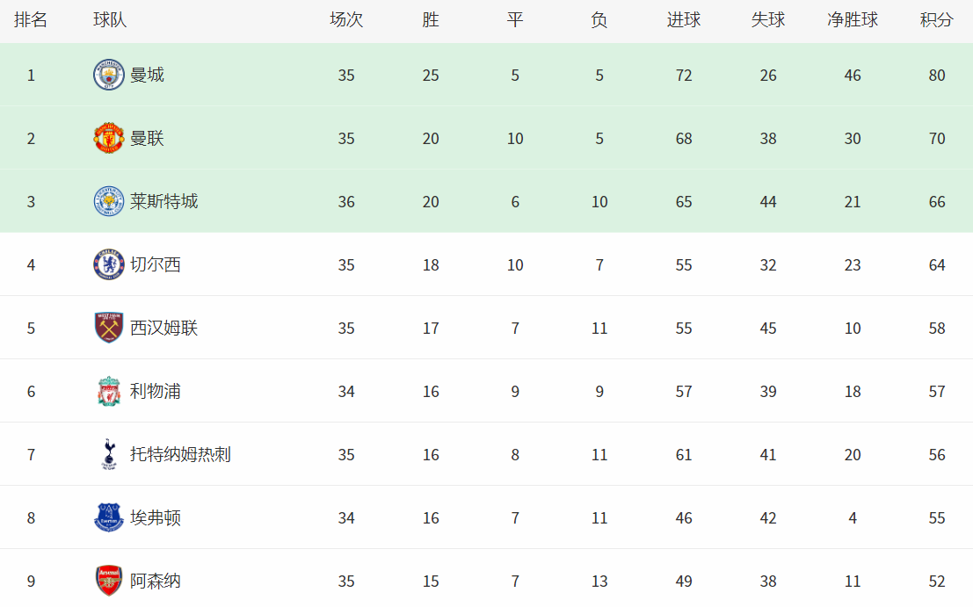Viewport: 973px width, 607px height.
Task: Click the 净胜球 column header
Action: click(852, 20)
